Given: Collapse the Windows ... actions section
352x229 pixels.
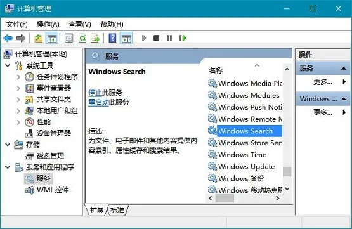Looking at the screenshot, I should tap(344, 99).
